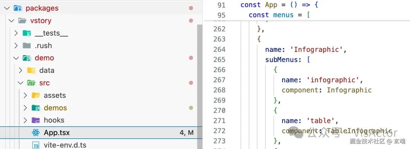Click the React icon beside App.tsx

[x=36, y=133]
